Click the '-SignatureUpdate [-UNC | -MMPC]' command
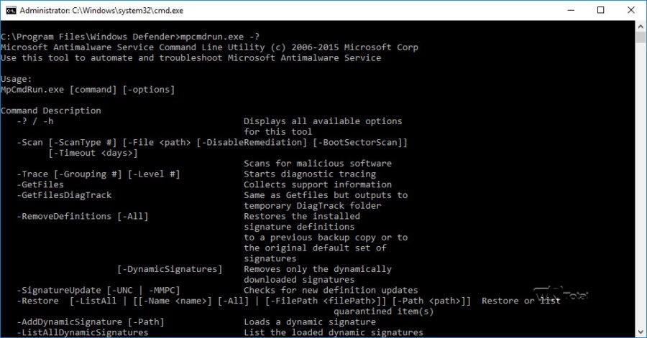The width and height of the screenshot is (647, 338). pos(98,290)
